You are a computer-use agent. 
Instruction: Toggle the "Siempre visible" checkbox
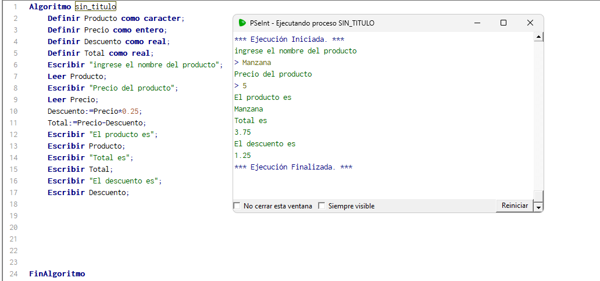[322, 206]
